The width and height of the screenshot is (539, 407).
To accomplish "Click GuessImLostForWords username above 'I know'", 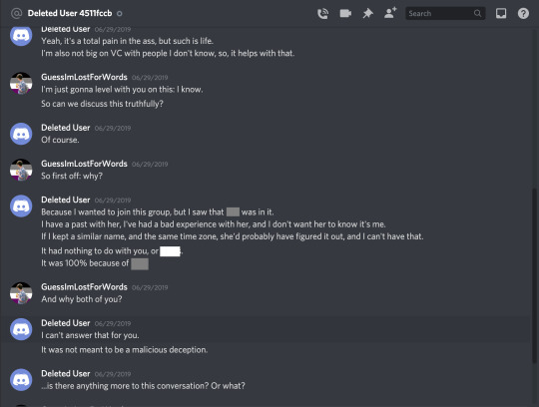I will (x=84, y=77).
